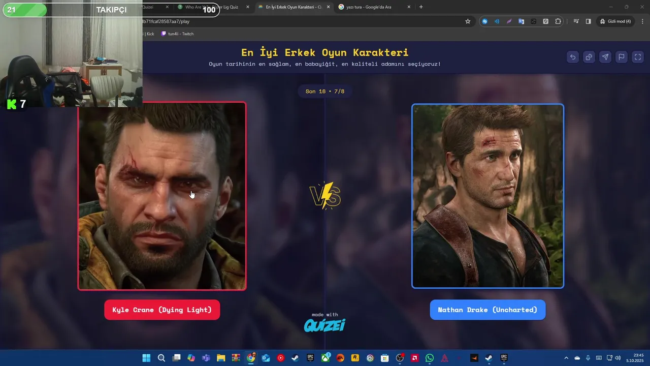The width and height of the screenshot is (650, 366).
Task: Launch first Epic Games Launcher taskbar icon
Action: 310,358
